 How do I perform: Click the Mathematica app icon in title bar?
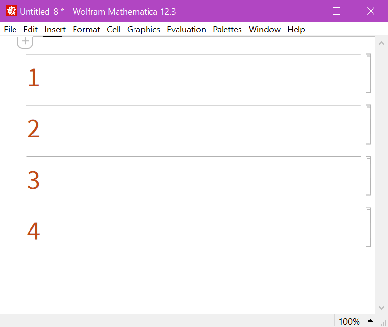[x=11, y=11]
